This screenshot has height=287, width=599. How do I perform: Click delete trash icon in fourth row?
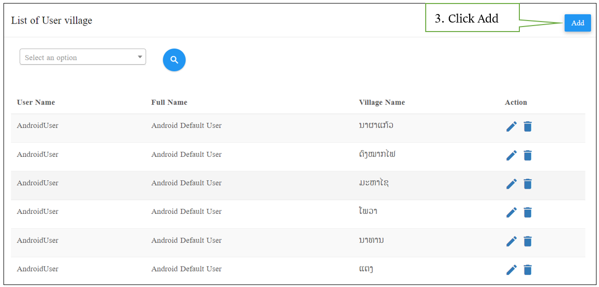(x=527, y=212)
